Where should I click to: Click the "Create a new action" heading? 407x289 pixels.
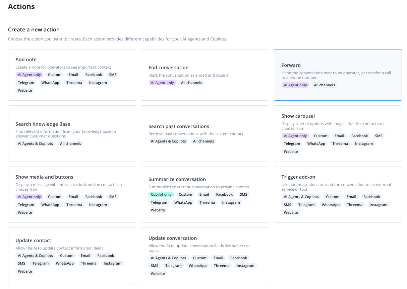coord(34,29)
